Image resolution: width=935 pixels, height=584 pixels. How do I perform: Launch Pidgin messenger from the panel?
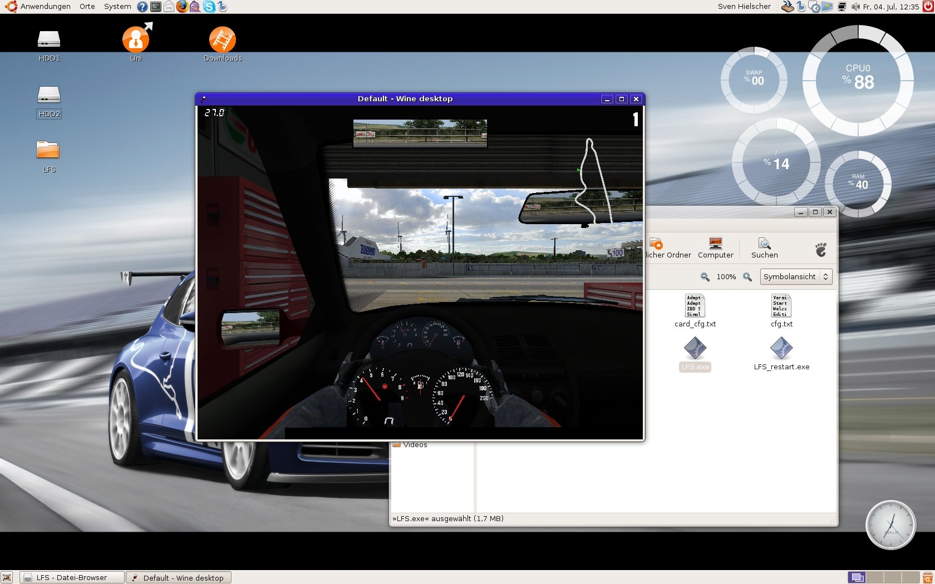(x=195, y=7)
